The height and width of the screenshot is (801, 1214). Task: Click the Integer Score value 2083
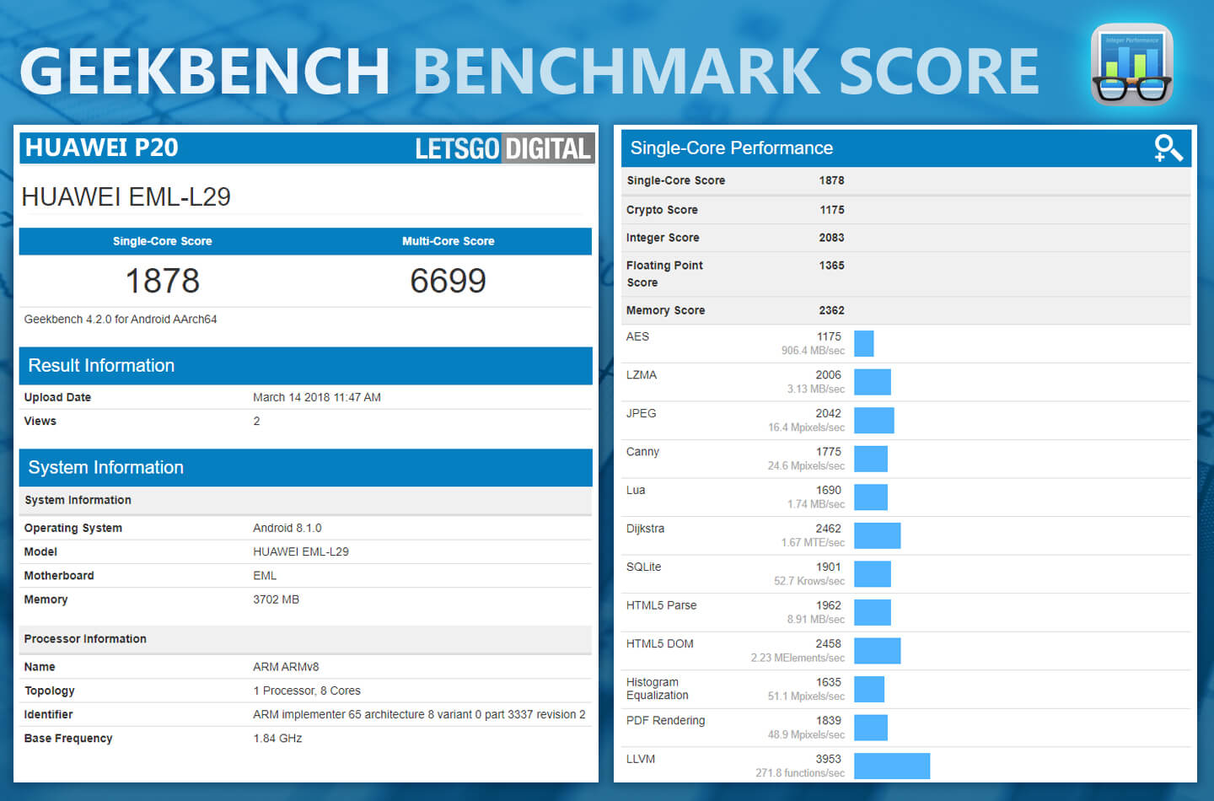(x=832, y=238)
